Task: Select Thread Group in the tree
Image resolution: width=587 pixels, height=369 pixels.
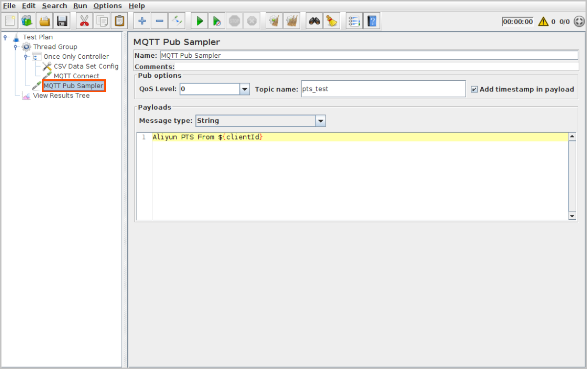Action: tap(55, 47)
